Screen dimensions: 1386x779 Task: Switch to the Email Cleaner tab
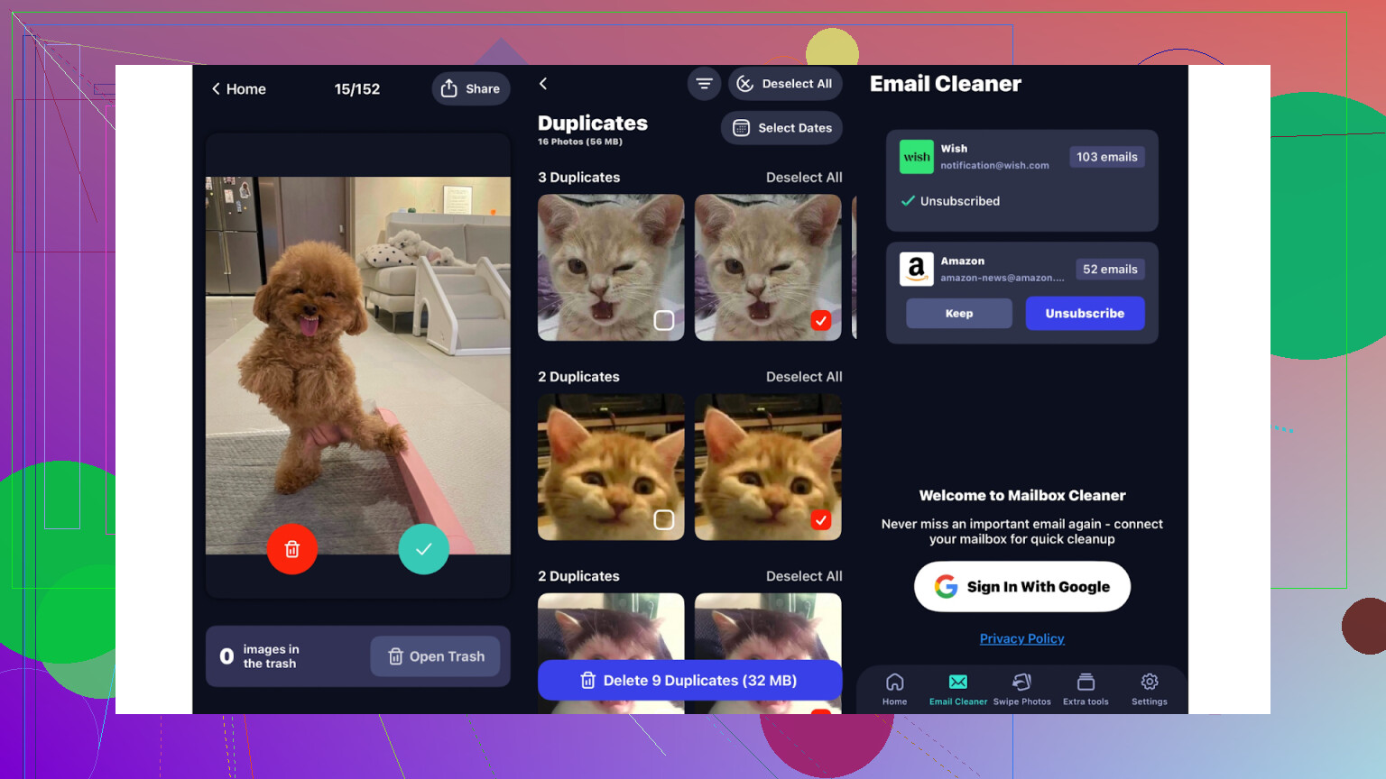[958, 690]
